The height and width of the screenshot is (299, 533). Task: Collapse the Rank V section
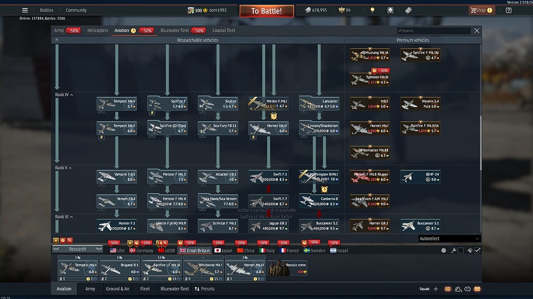(63, 168)
